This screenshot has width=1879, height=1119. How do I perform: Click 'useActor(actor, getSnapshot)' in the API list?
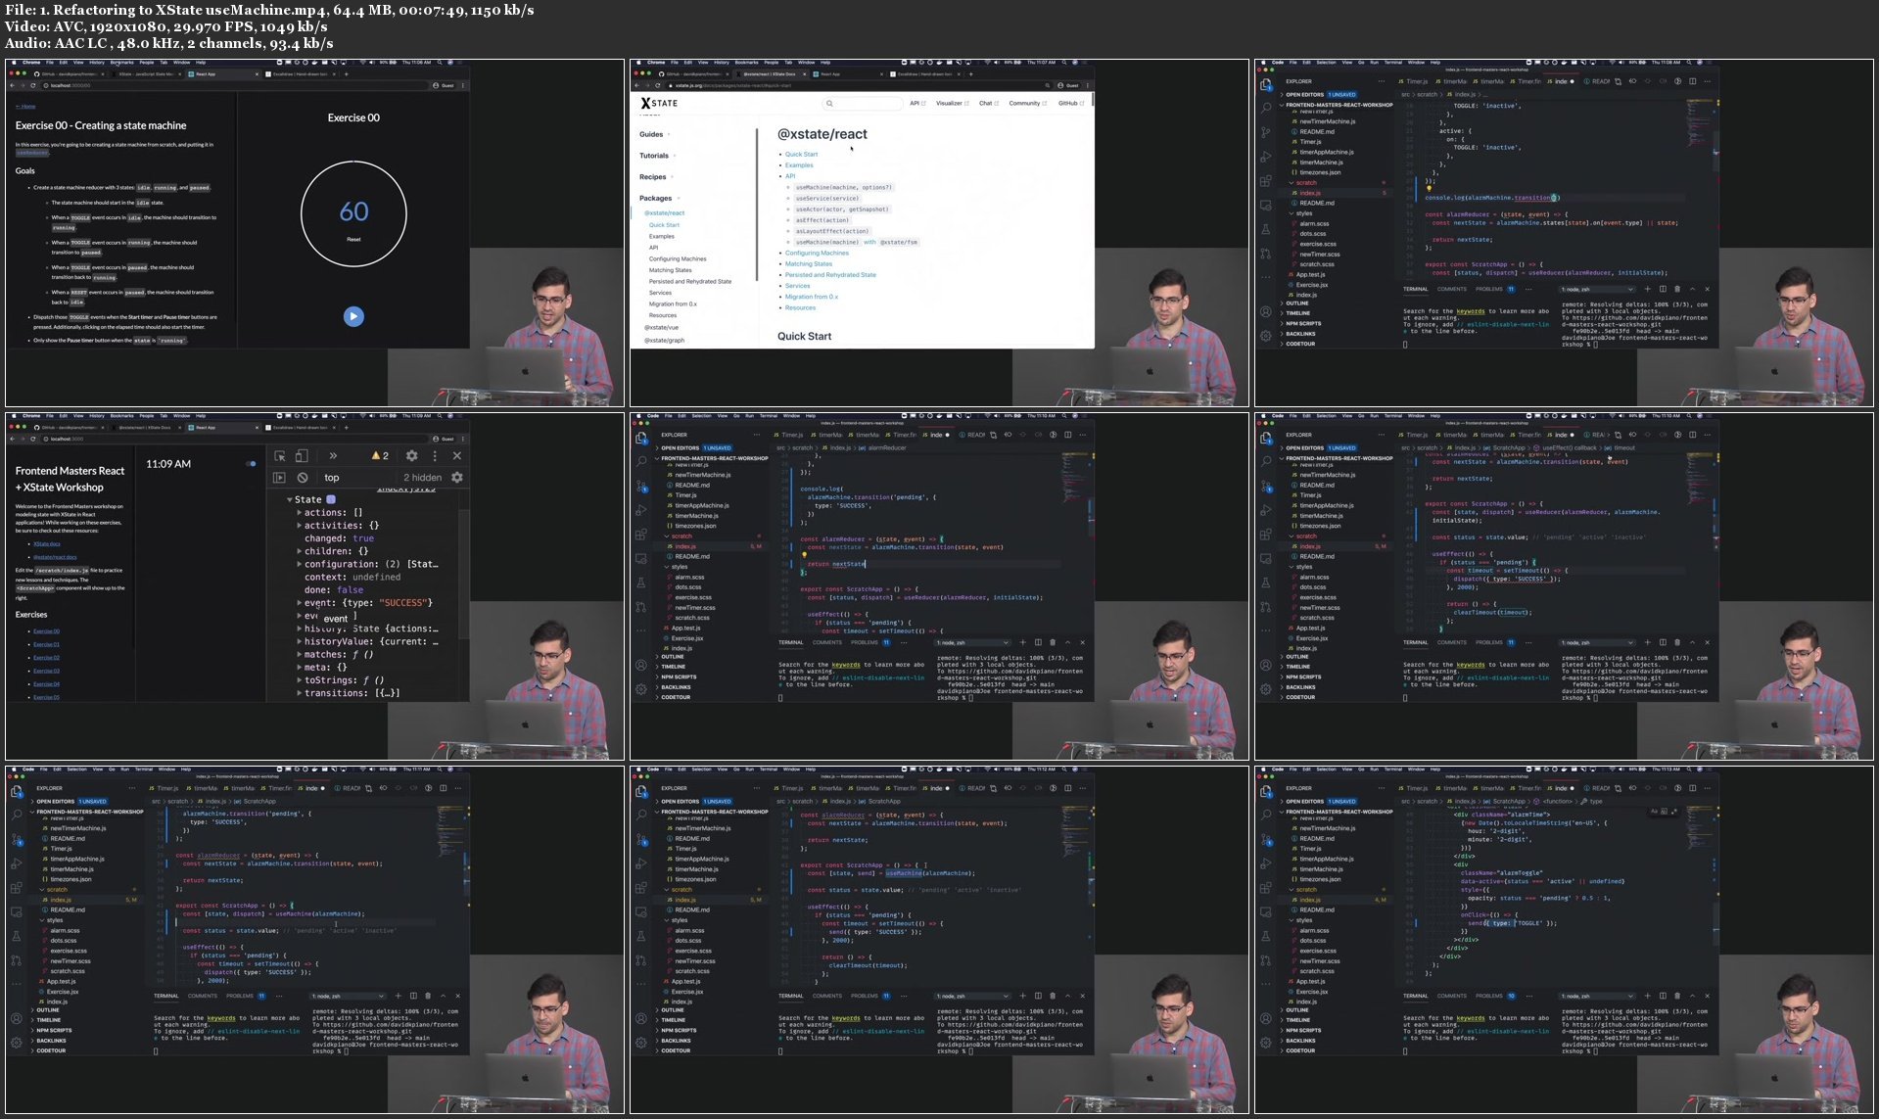tap(842, 209)
